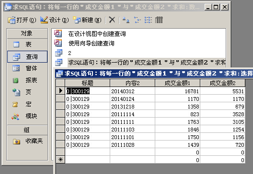Click the 标题 column header
The width and height of the screenshot is (253, 174).
[88, 83]
